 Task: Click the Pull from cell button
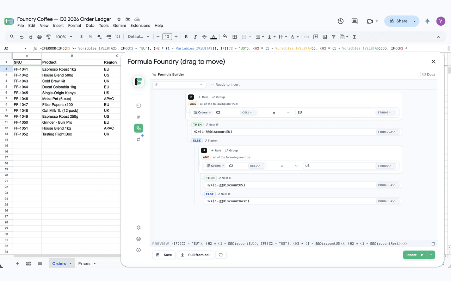pyautogui.click(x=196, y=255)
